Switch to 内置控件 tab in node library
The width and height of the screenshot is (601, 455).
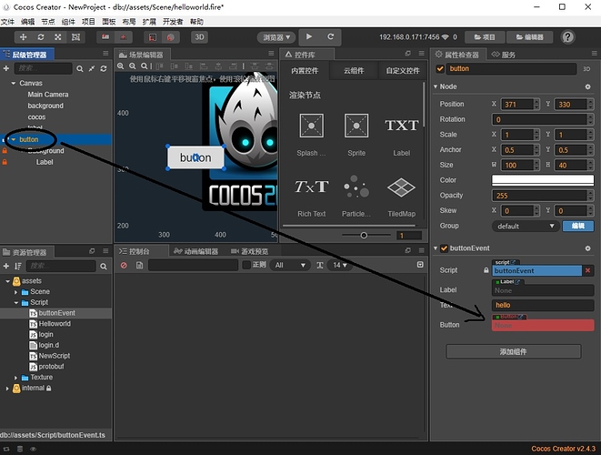(x=305, y=71)
